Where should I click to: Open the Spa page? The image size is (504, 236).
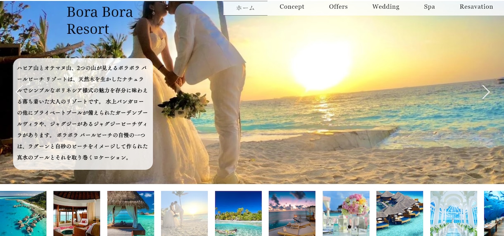tap(429, 7)
